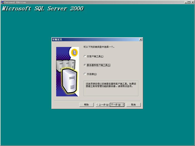Viewport: 195px width, 146px height.
Task: Click the 可从下列安装类型中选择一个 instruction text
Action: [99, 47]
